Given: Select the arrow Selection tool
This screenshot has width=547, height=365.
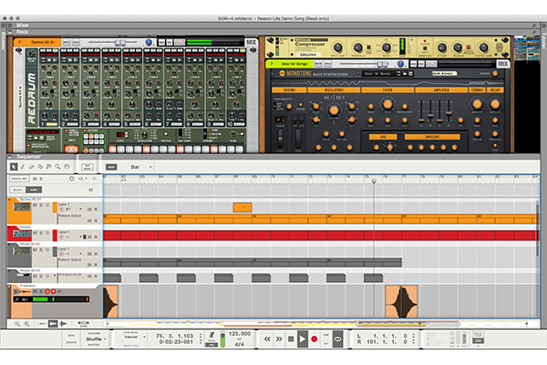Looking at the screenshot, I should point(13,167).
